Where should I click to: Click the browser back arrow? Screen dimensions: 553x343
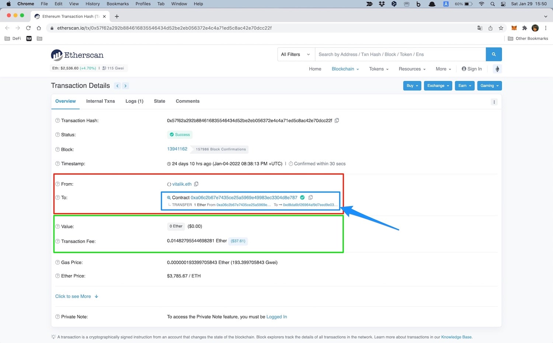click(x=7, y=28)
